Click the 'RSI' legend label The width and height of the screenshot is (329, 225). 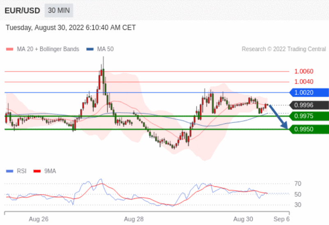tap(22, 171)
